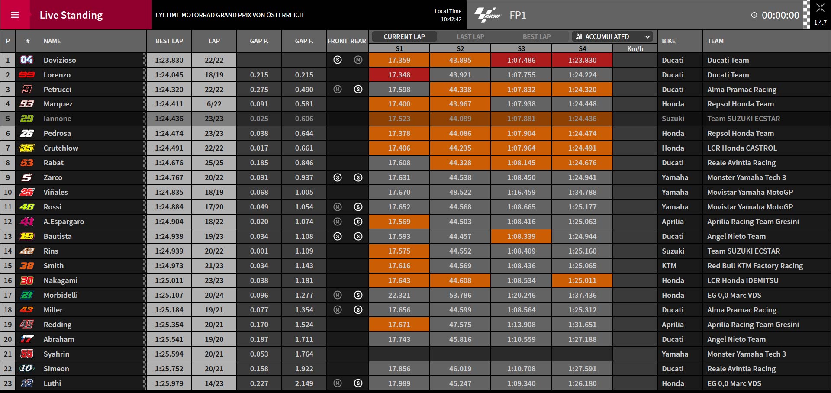This screenshot has height=393, width=831.
Task: Select the Iannone row
Action: pyautogui.click(x=415, y=119)
